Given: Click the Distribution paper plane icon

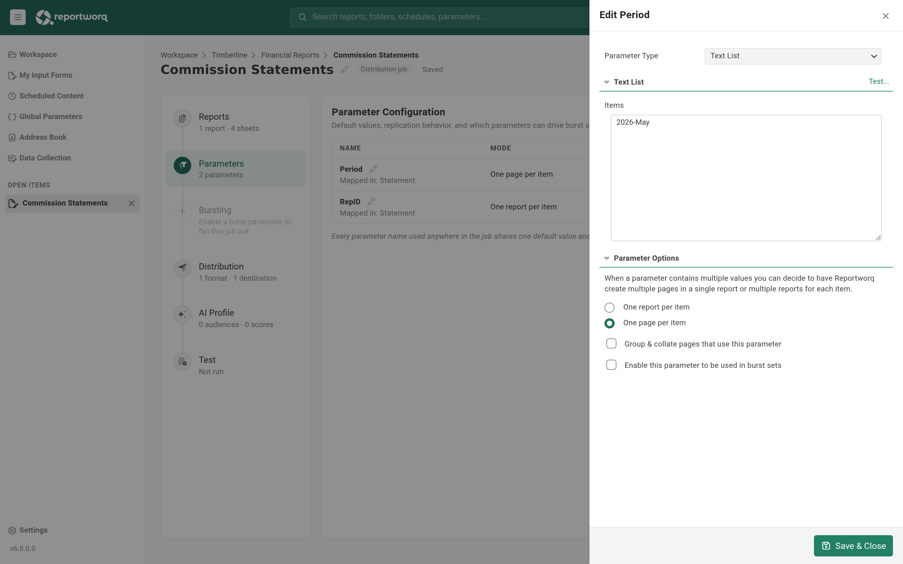Looking at the screenshot, I should point(182,268).
